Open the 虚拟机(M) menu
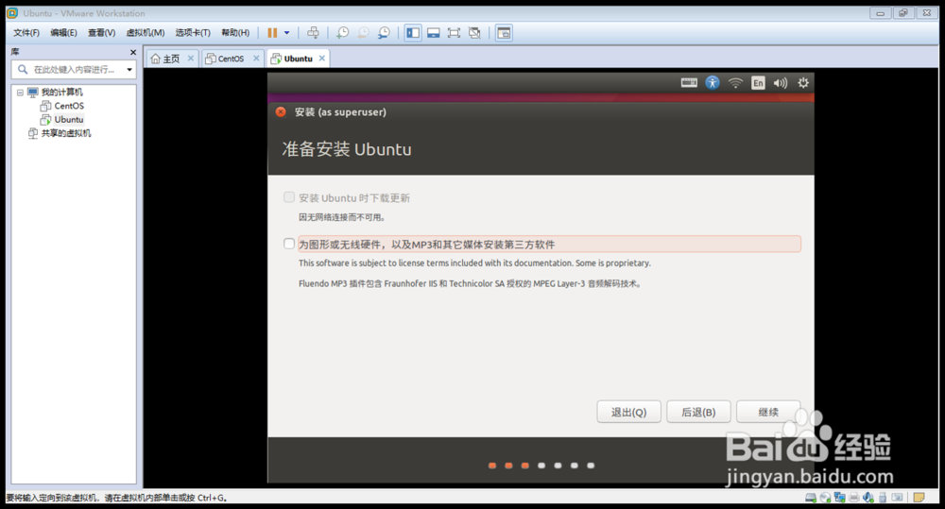The width and height of the screenshot is (945, 509). [146, 32]
